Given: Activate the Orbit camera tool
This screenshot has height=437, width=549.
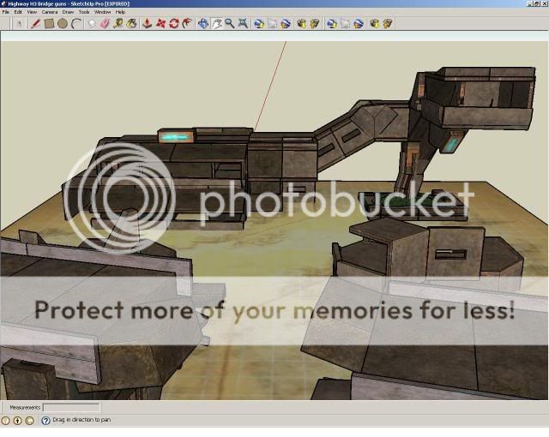Looking at the screenshot, I should click(x=202, y=24).
